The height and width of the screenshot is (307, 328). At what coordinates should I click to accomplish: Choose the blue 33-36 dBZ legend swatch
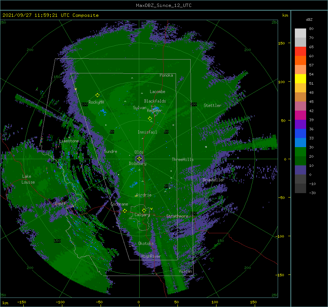300,133
